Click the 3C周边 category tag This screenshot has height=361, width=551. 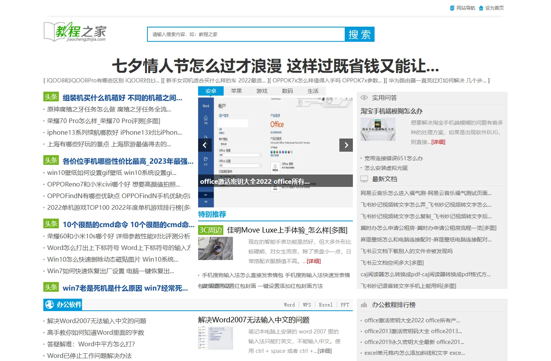point(211,230)
